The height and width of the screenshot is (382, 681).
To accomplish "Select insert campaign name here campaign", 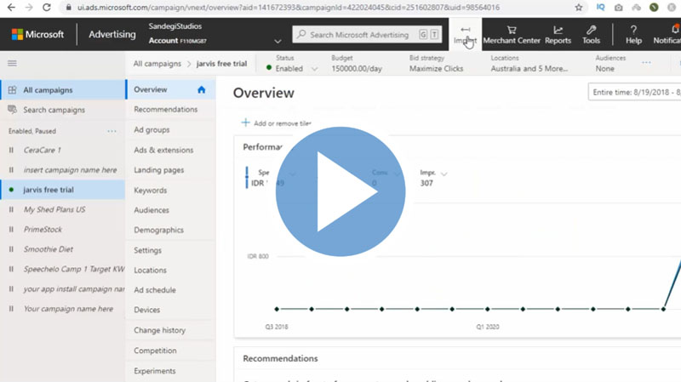I will 70,170.
